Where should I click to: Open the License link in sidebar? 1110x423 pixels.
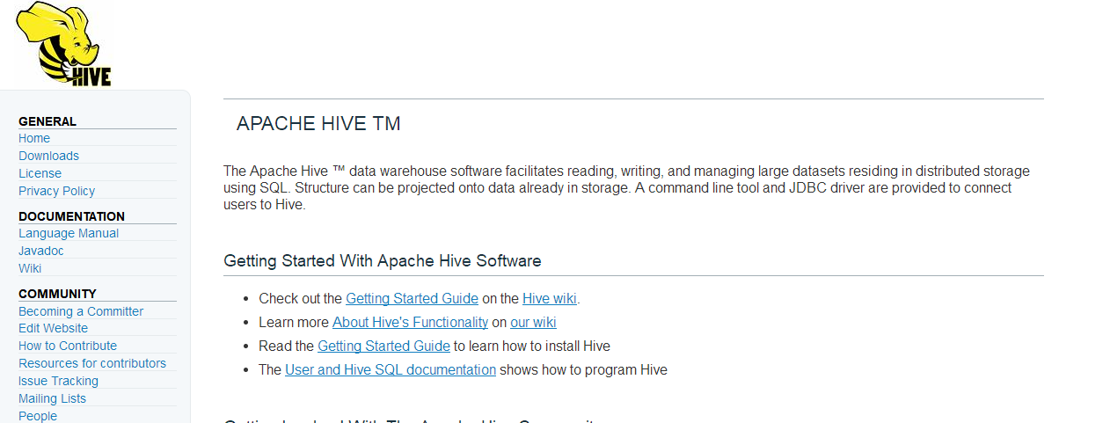click(x=40, y=173)
